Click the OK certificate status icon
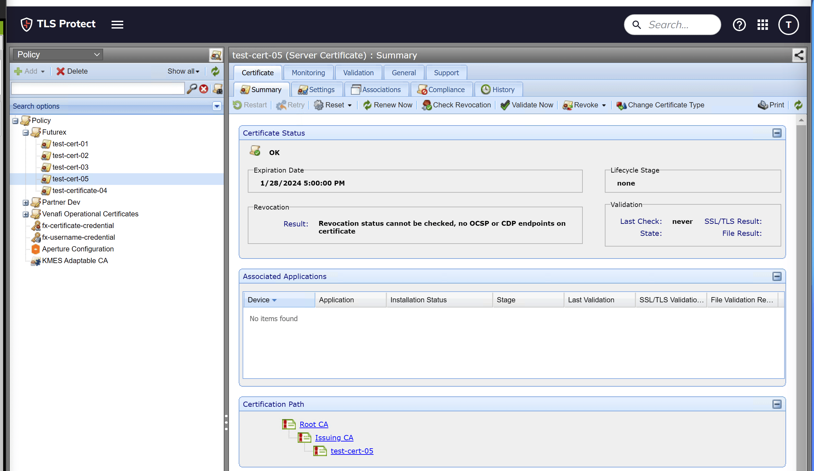 [x=255, y=151]
